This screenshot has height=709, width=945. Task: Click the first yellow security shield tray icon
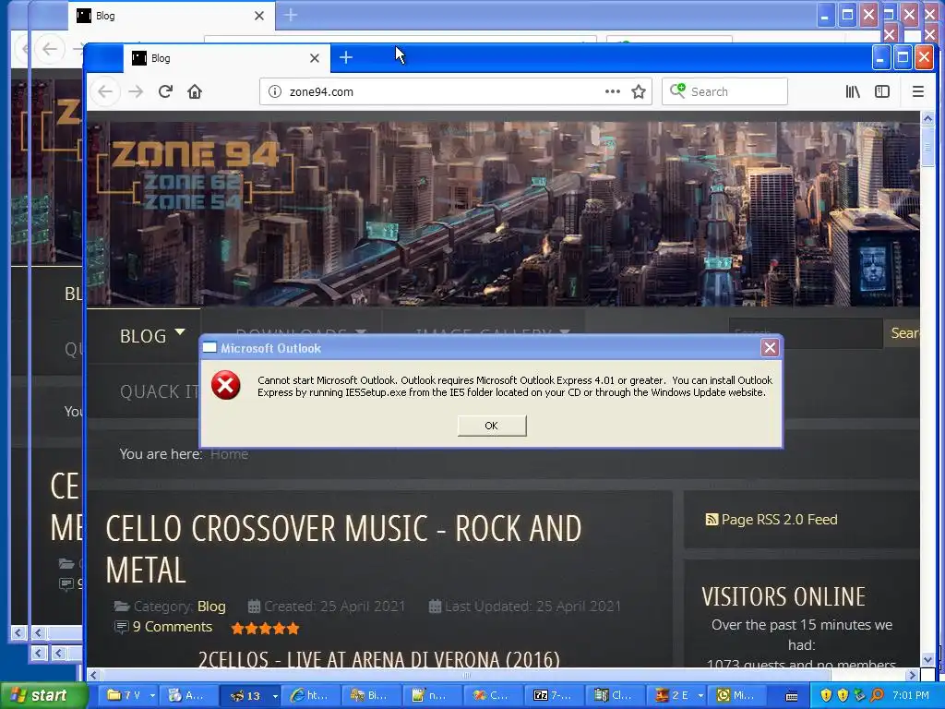[x=826, y=696]
